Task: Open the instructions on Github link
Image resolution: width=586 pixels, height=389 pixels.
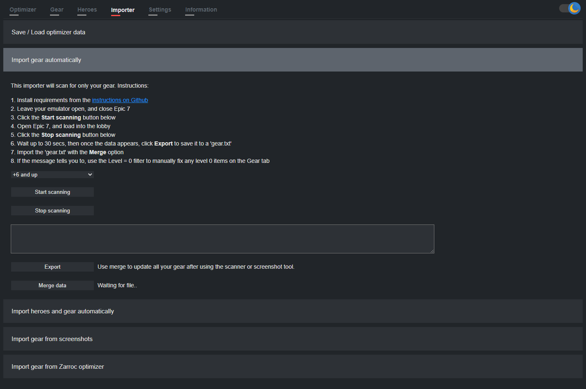Action: tap(120, 100)
